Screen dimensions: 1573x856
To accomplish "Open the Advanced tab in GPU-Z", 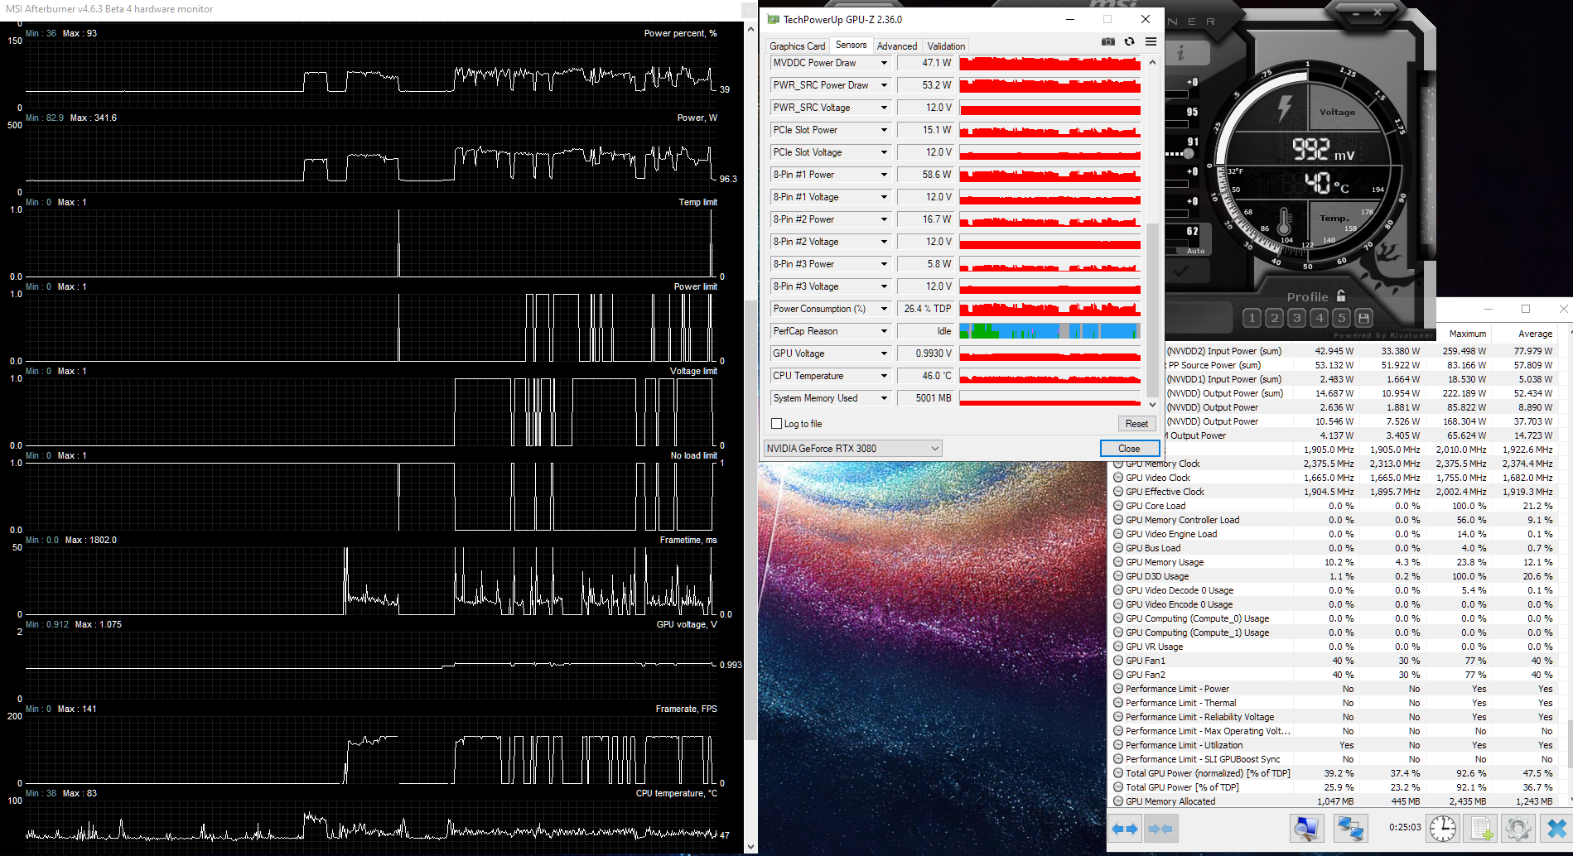I will click(896, 46).
